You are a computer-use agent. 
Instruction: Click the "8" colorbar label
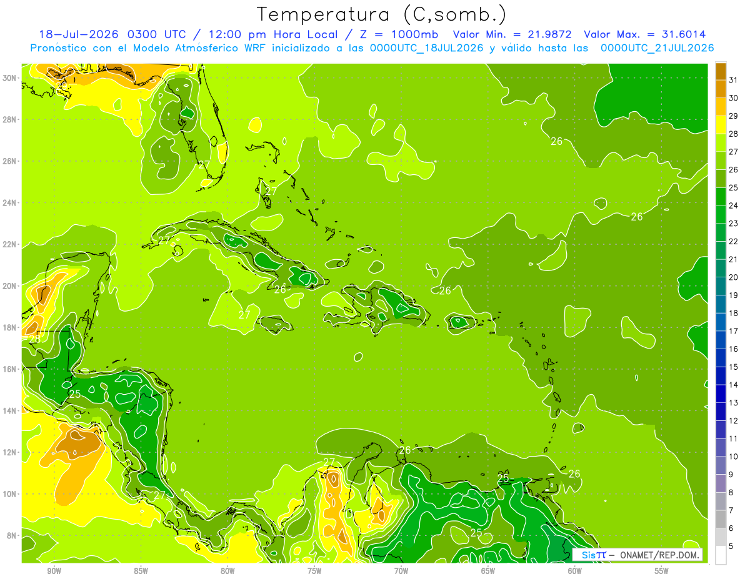731,493
